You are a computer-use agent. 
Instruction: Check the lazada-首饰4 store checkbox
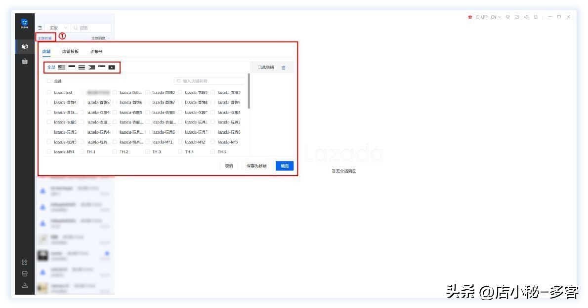pos(49,102)
